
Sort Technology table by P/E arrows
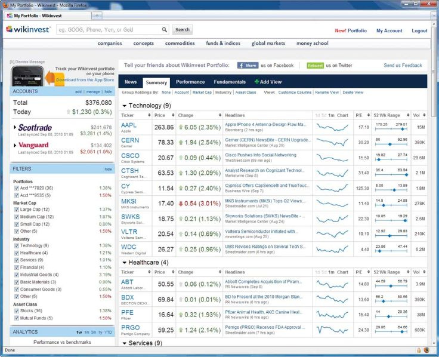pyautogui.click(x=368, y=115)
